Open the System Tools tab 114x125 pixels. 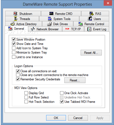pyautogui.click(x=59, y=19)
